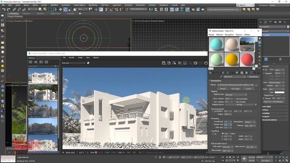
Task: Click the render teapot icon in frame buffer
Action: 206,63
